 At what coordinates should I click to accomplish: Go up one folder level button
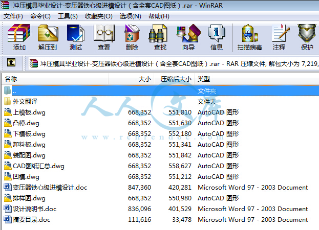11,62
